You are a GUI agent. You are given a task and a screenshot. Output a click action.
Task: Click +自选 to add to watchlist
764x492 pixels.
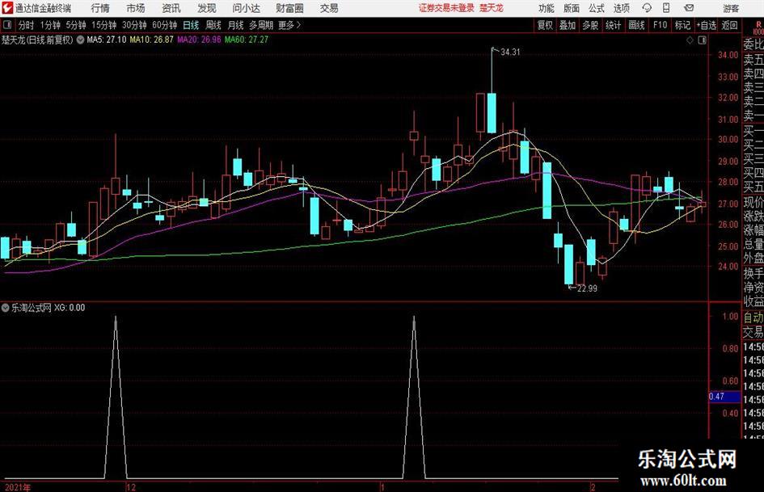[706, 25]
